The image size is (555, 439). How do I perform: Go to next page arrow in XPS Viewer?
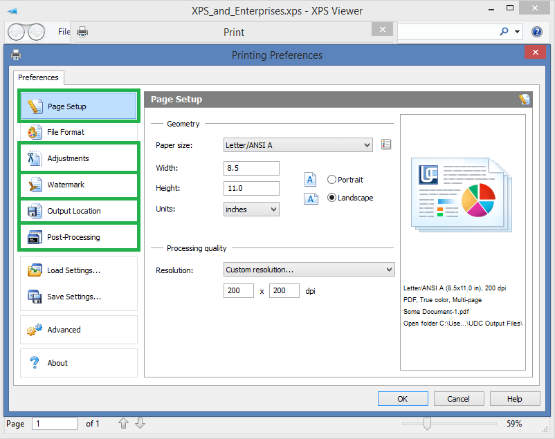pos(140,423)
